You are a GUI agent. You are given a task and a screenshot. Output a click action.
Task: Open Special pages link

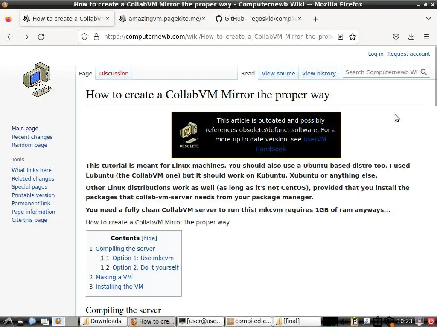pyautogui.click(x=29, y=186)
